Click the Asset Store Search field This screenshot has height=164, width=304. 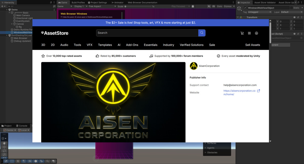pyautogui.click(x=147, y=33)
